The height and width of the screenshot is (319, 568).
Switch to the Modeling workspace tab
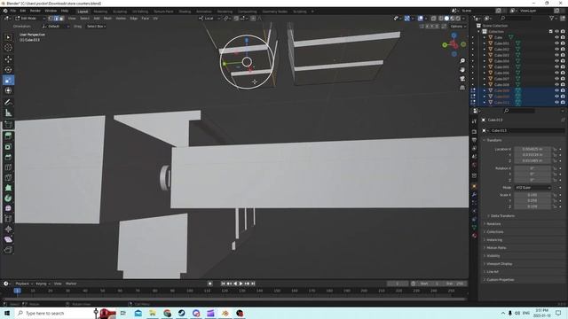point(100,12)
